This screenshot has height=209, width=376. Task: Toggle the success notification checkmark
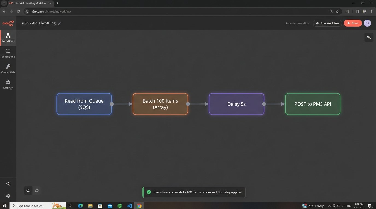[149, 192]
